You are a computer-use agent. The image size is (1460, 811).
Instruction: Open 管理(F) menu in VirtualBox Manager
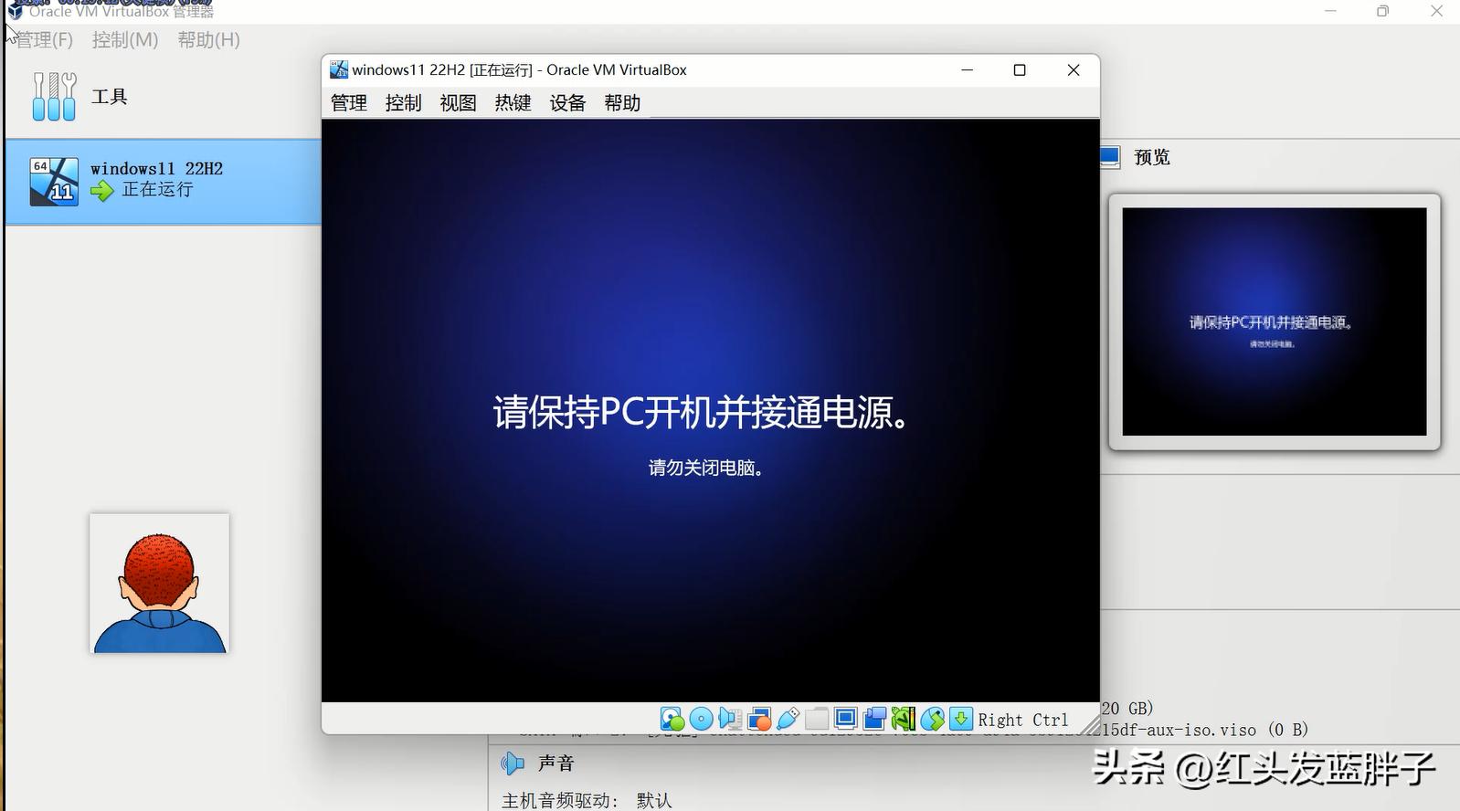click(44, 40)
